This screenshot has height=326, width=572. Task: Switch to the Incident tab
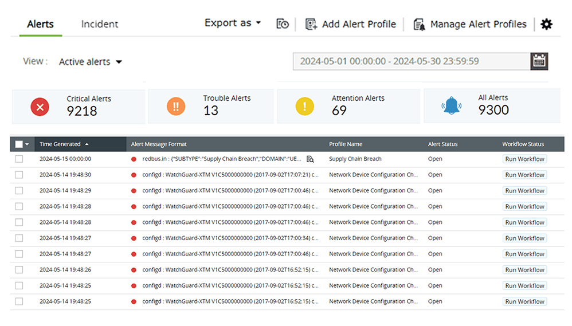[x=100, y=24]
